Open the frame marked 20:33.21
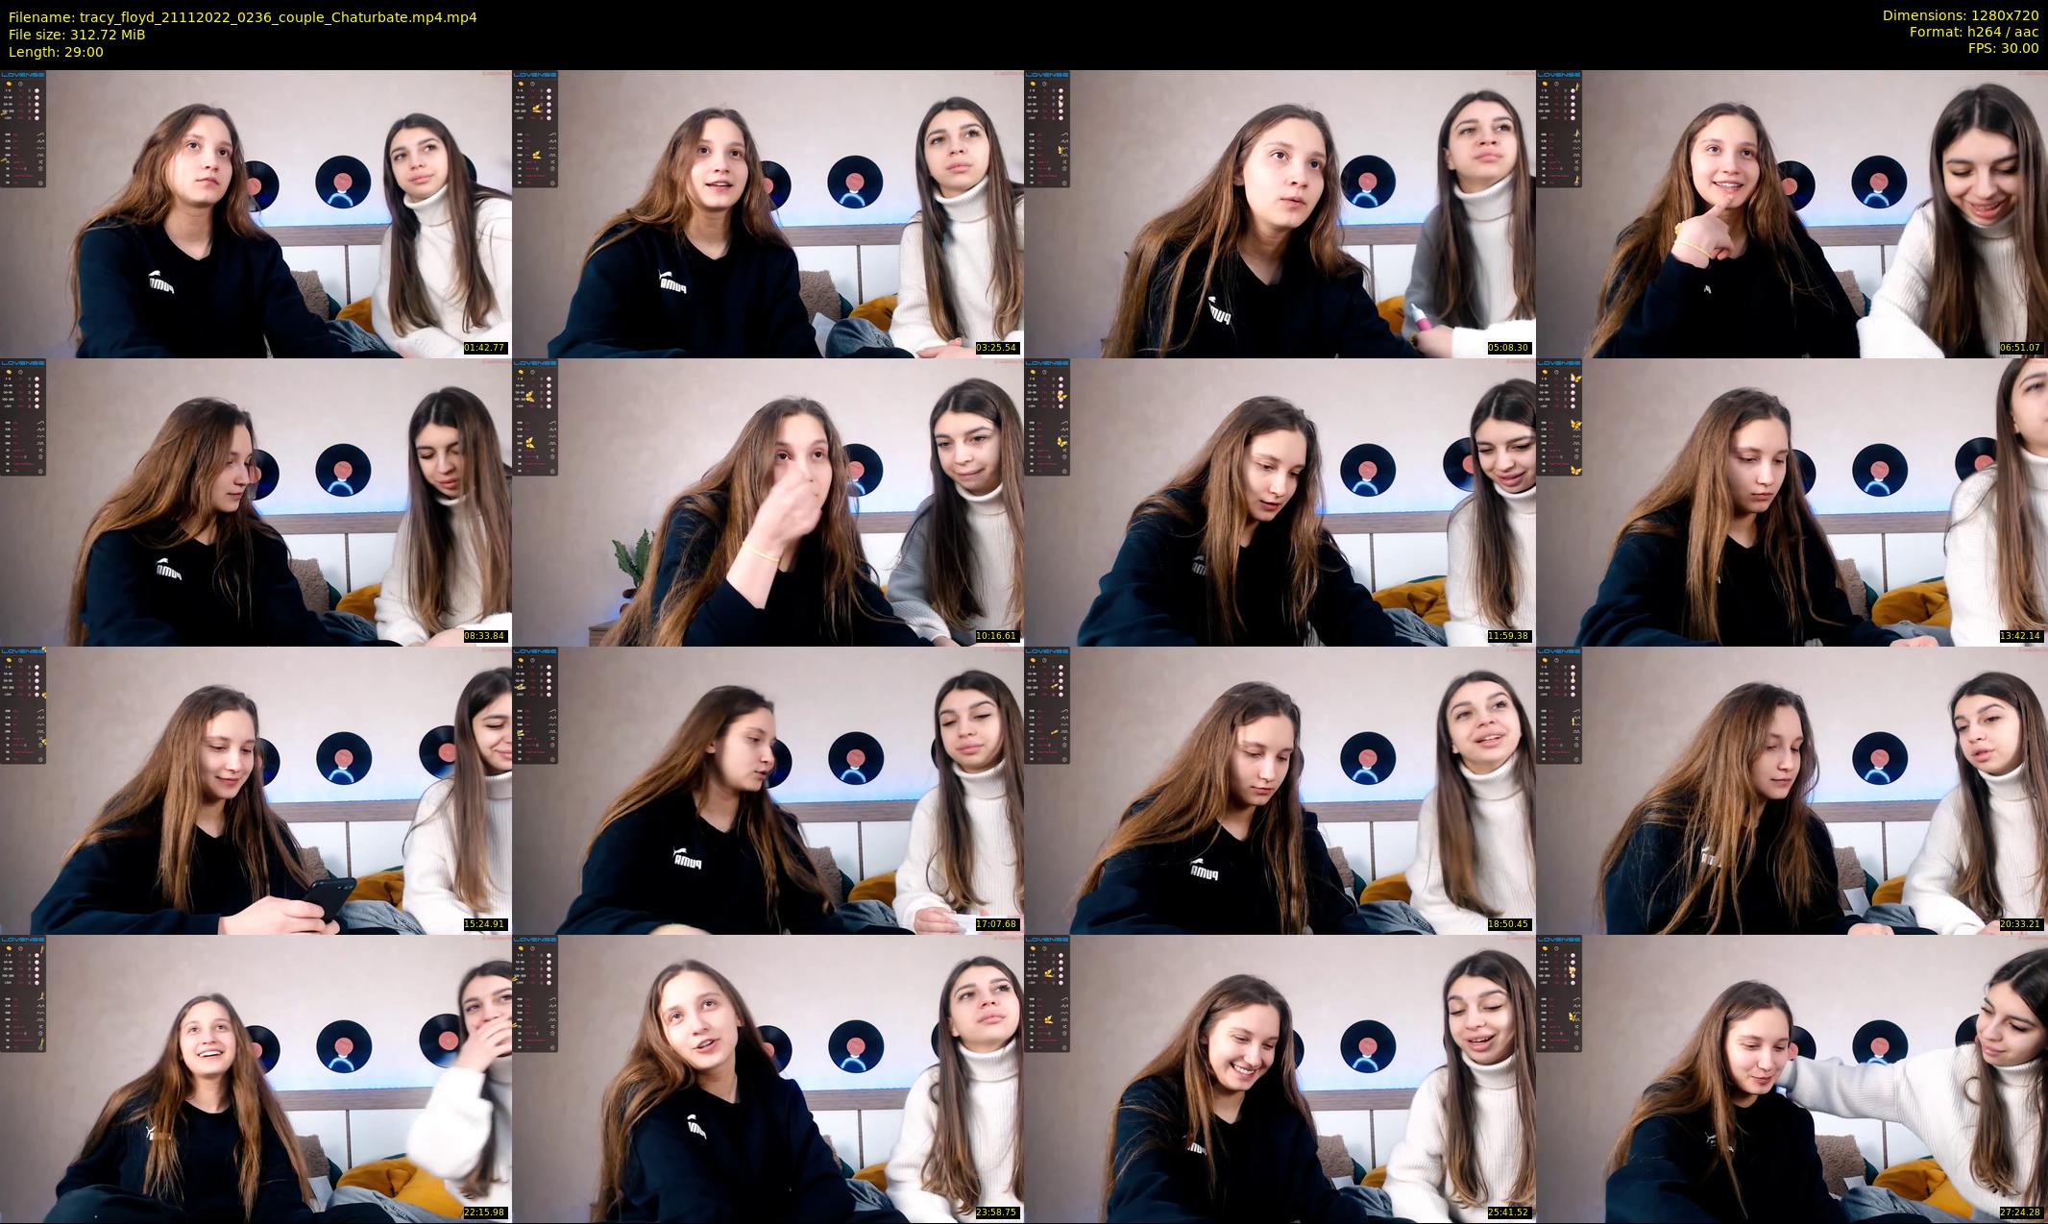The height and width of the screenshot is (1224, 2048). coord(1792,790)
